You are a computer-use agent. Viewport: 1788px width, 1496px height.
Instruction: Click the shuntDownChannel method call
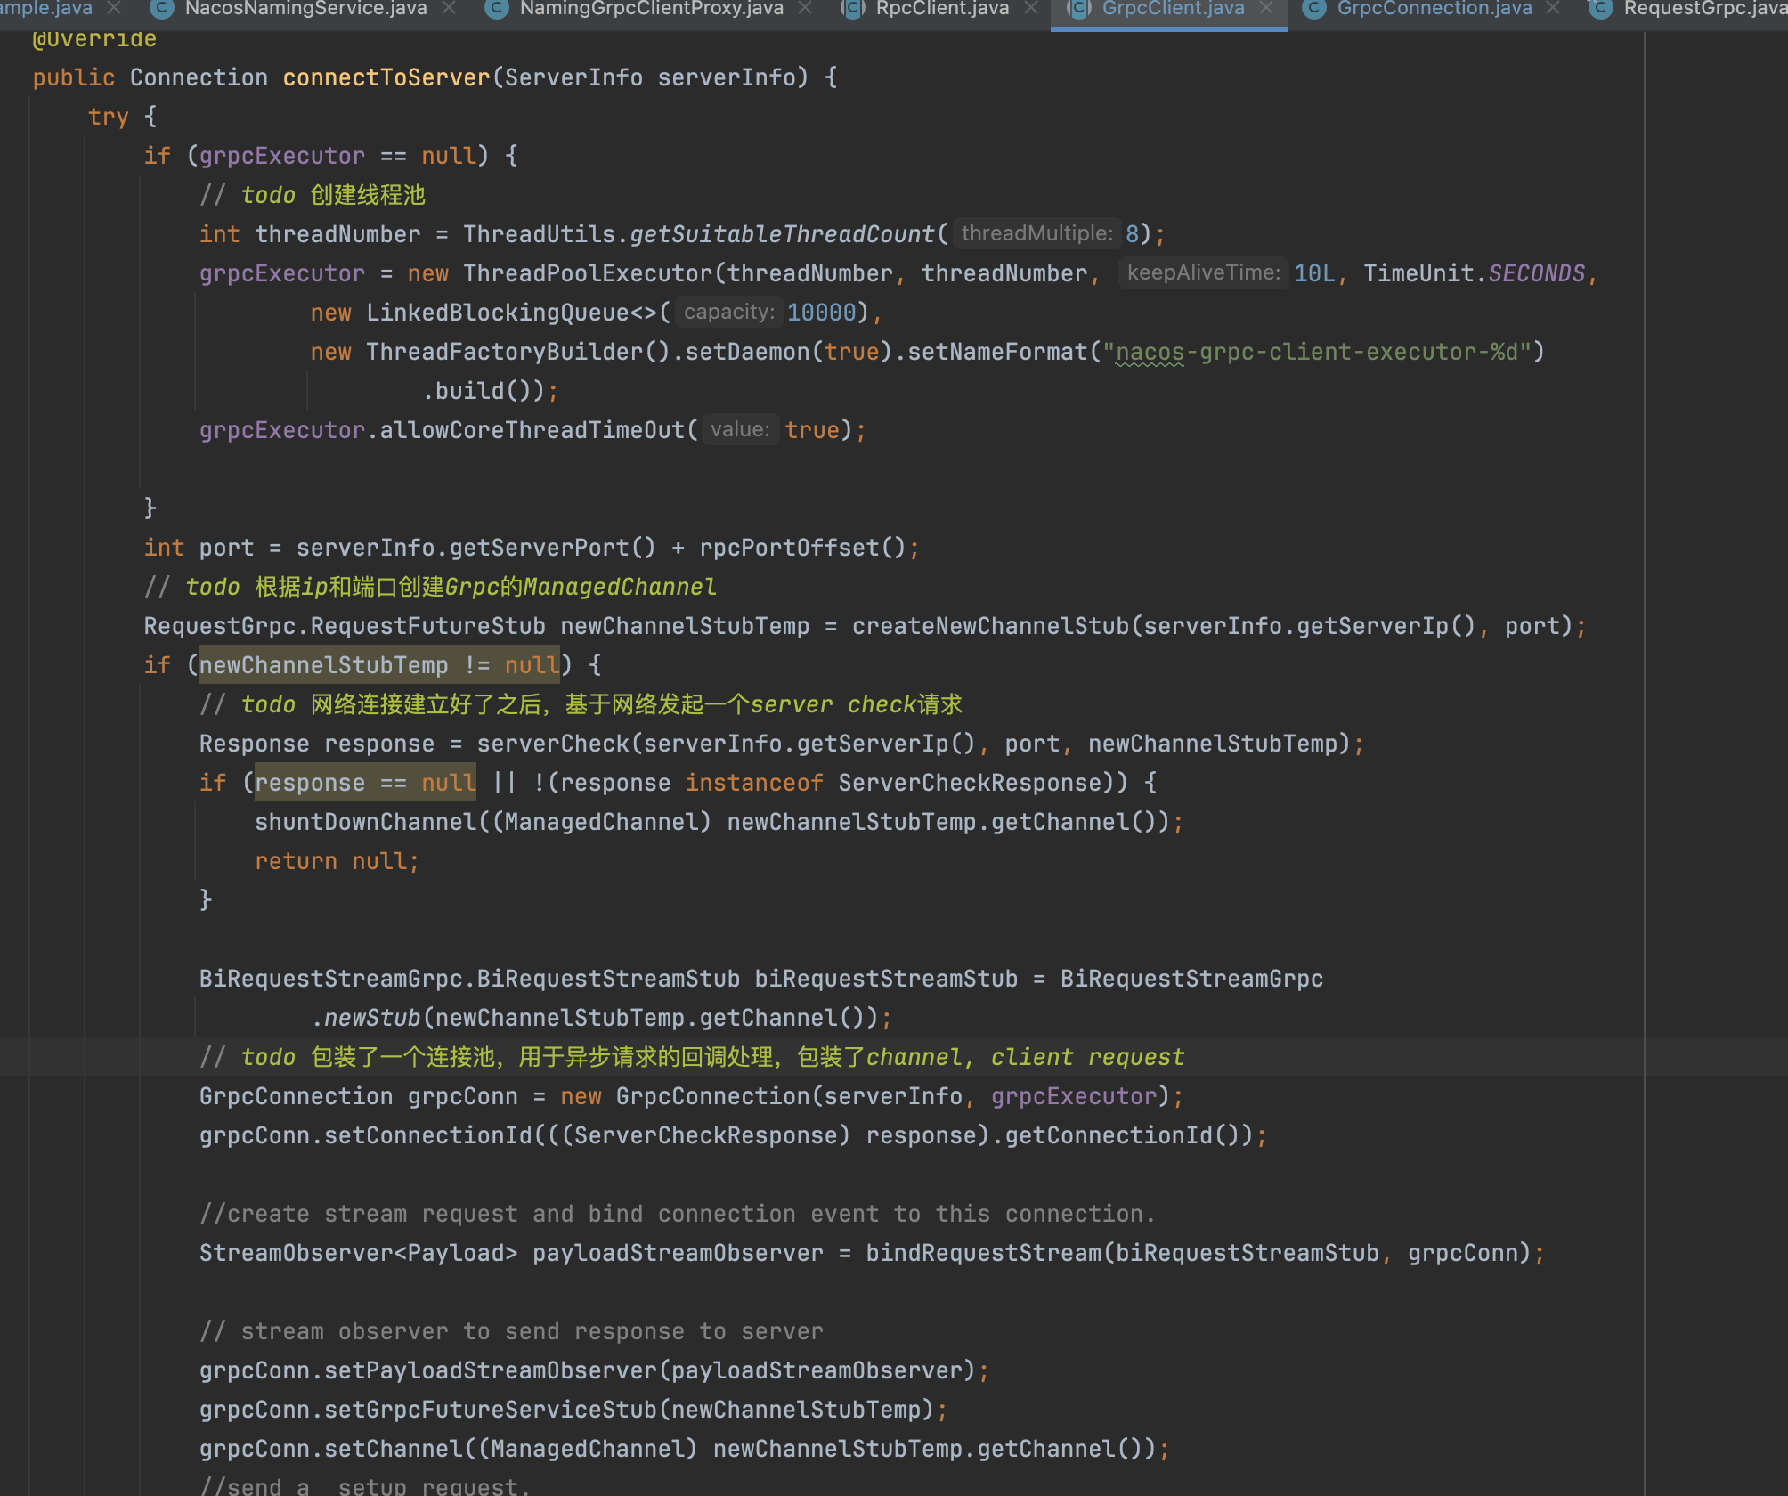click(x=366, y=822)
